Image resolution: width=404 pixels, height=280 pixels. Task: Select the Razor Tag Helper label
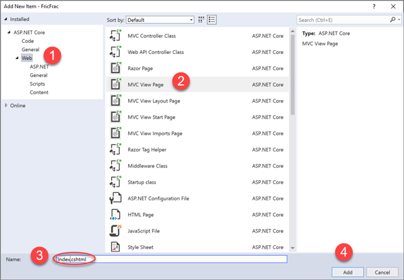point(147,150)
